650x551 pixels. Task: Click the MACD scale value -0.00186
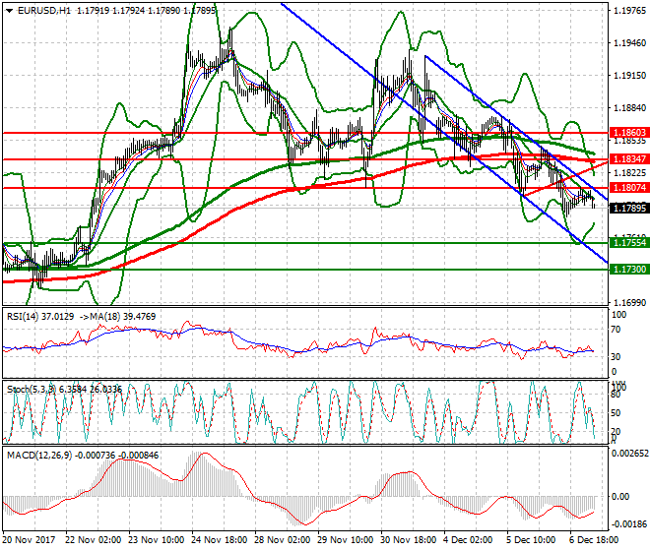pos(629,524)
